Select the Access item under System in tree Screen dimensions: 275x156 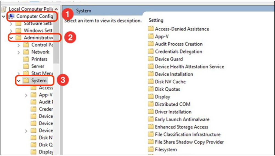click(x=42, y=88)
